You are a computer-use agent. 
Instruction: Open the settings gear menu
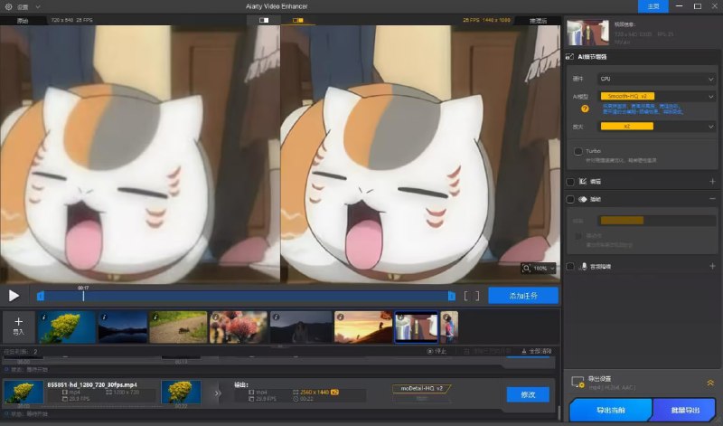[x=9, y=6]
